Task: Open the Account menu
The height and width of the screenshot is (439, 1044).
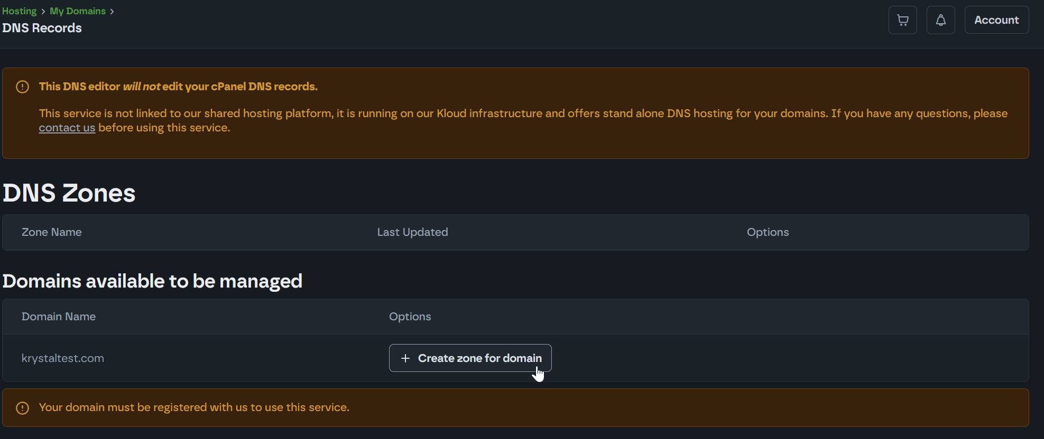Action: [x=996, y=20]
